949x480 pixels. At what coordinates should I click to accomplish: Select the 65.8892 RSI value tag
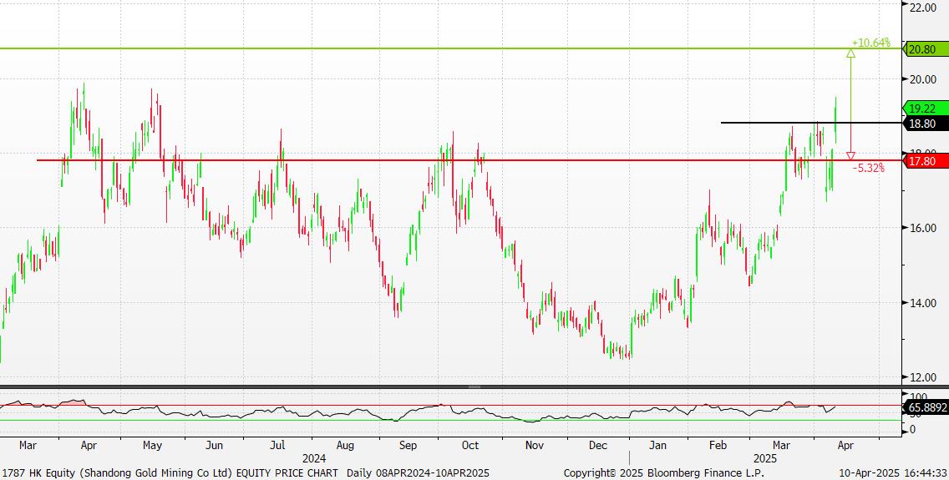pos(926,409)
